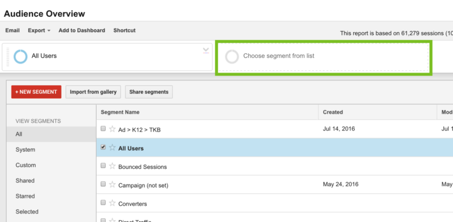Click the Email link

click(x=13, y=30)
